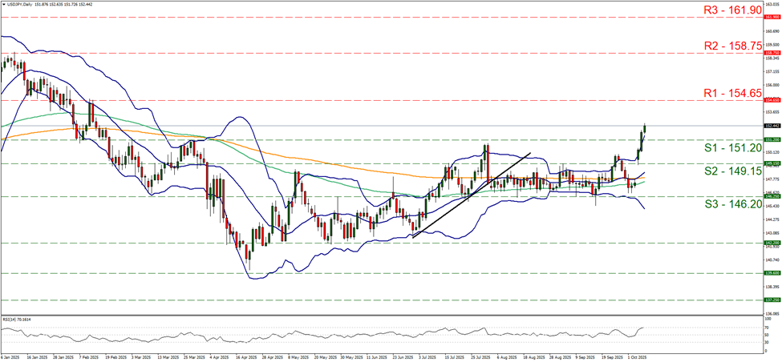Click the red 158.750 price tag on axis

click(772, 52)
